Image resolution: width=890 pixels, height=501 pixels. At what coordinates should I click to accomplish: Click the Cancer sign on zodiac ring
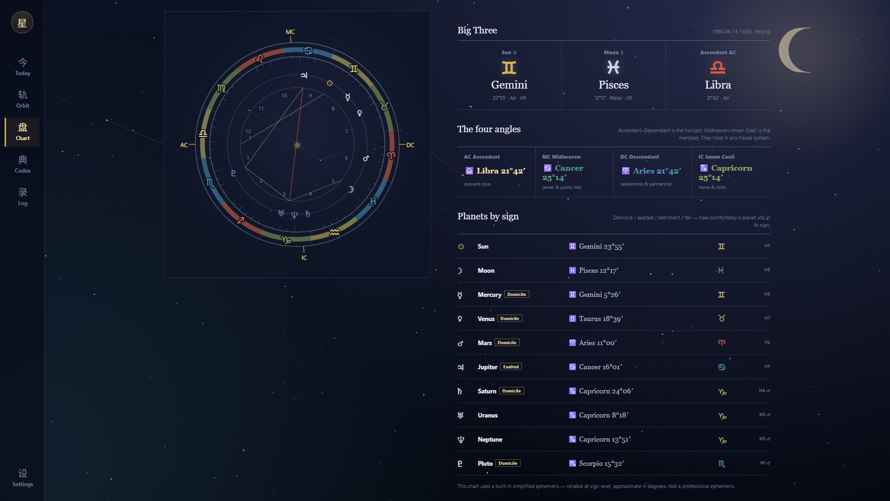[308, 51]
